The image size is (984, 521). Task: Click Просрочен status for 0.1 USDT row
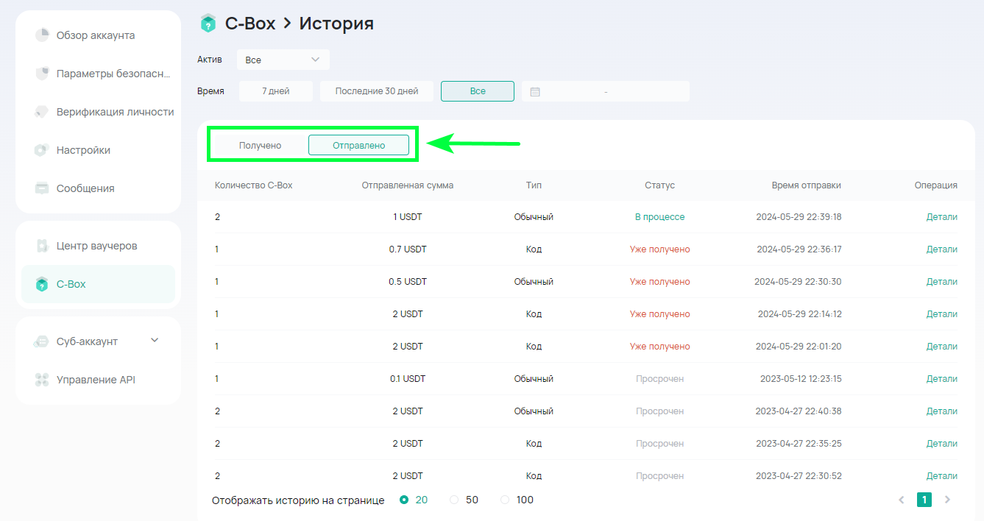click(x=659, y=379)
